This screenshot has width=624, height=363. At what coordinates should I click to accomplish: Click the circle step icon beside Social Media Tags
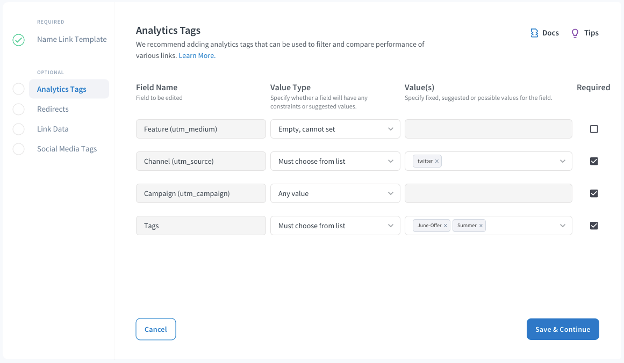(x=18, y=149)
